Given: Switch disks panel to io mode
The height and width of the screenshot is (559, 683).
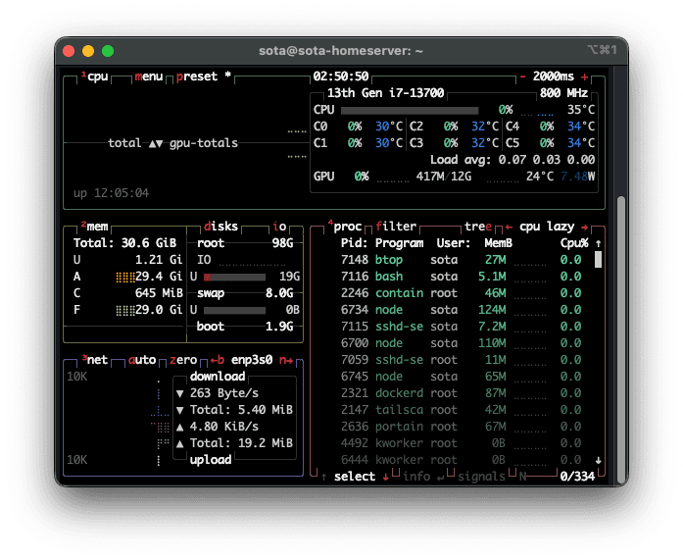Looking at the screenshot, I should click(279, 227).
